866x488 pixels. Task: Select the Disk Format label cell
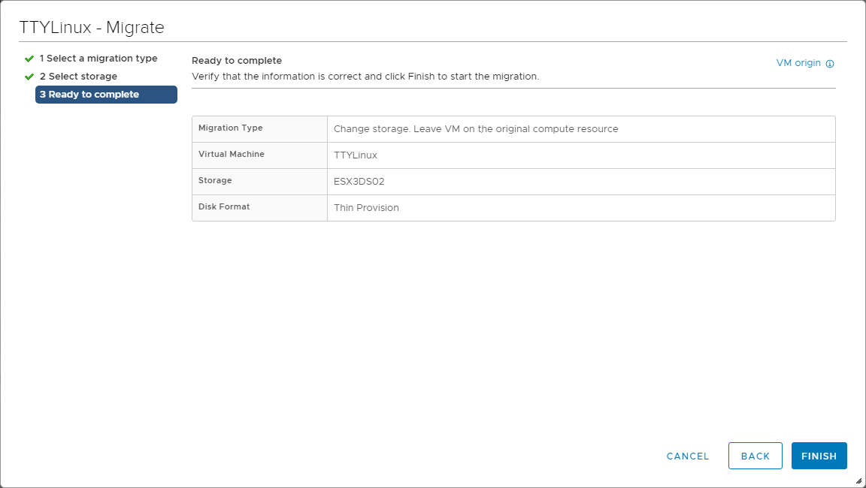[x=259, y=208]
